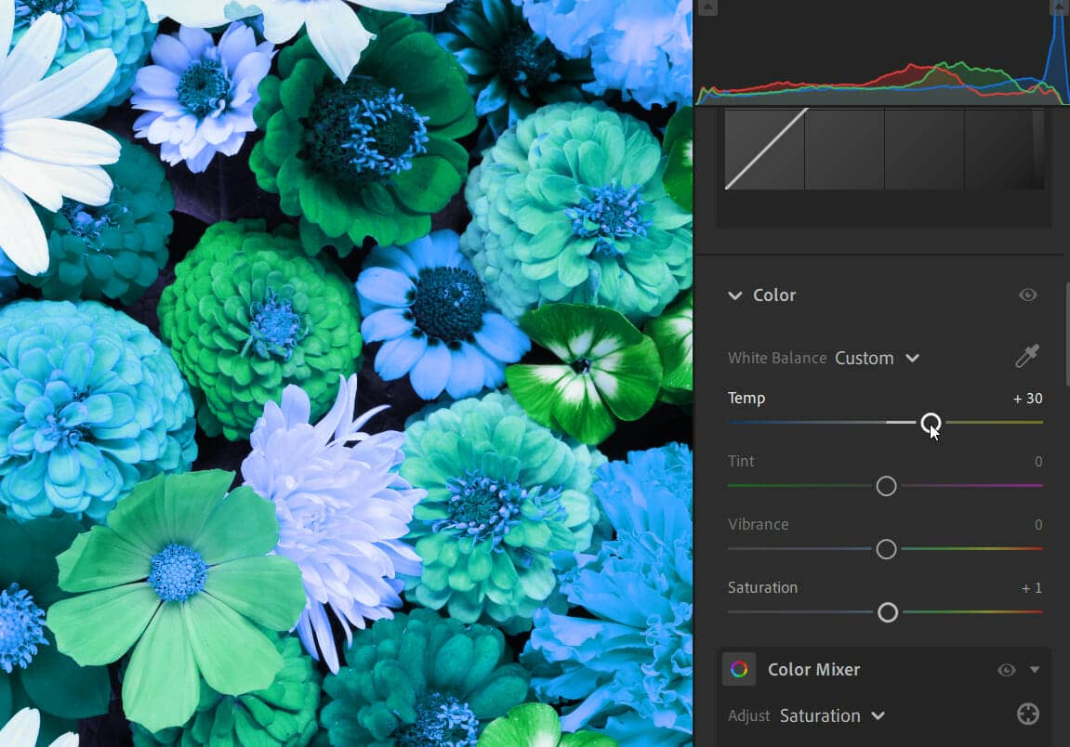
Task: Open the White Balance Custom dropdown
Action: (877, 358)
